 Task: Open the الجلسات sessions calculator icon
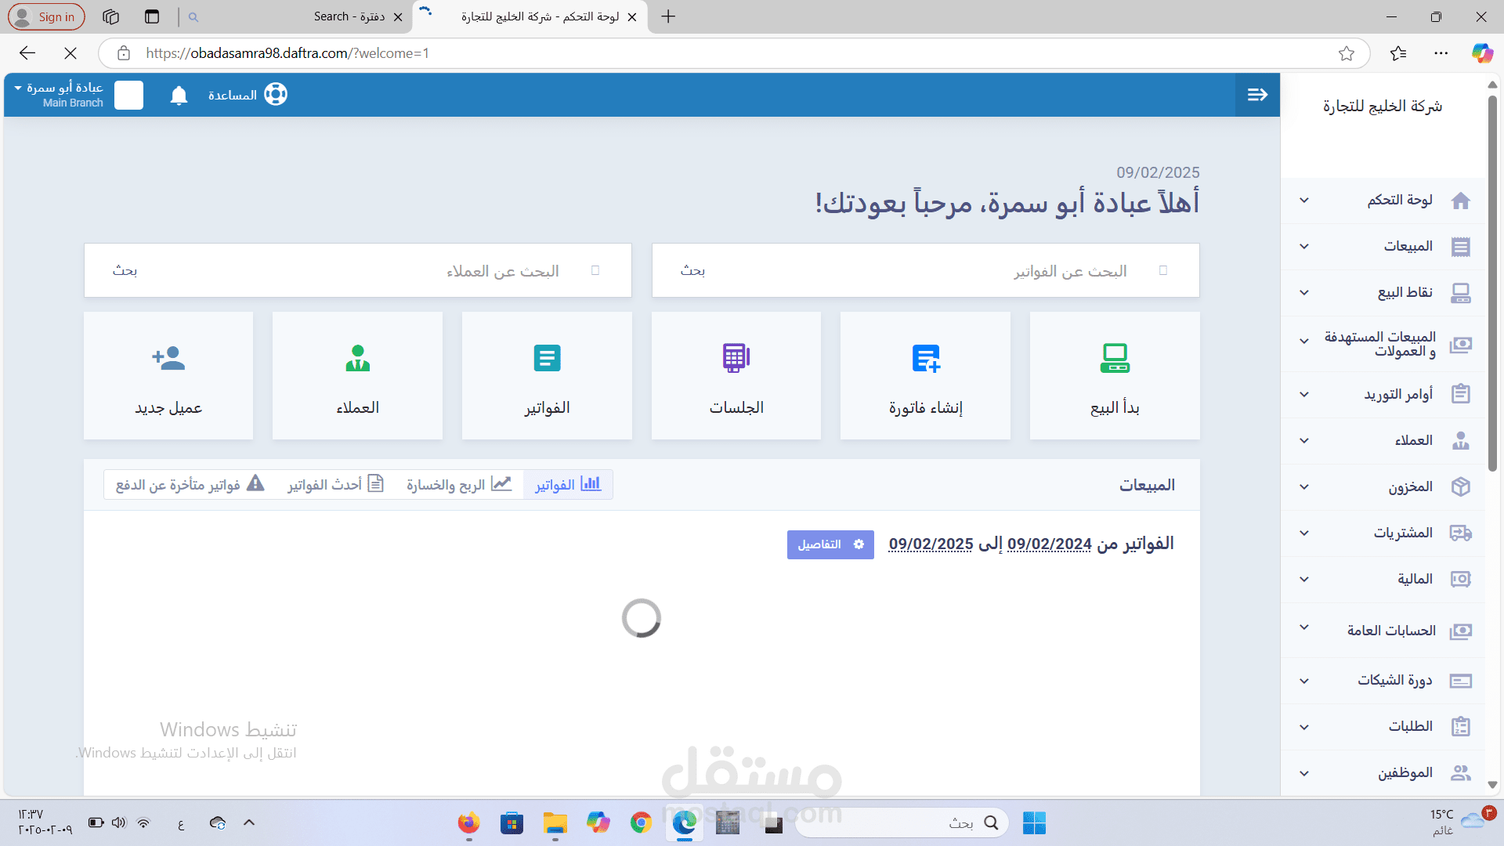pos(736,358)
